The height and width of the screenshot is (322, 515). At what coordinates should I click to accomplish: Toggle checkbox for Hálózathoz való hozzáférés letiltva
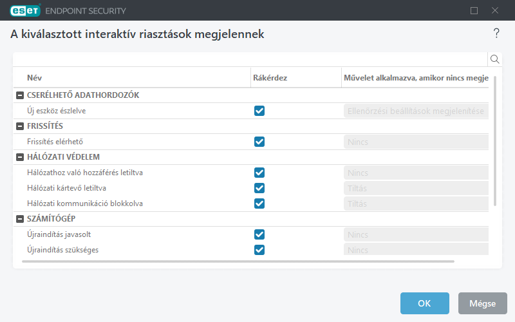point(259,173)
